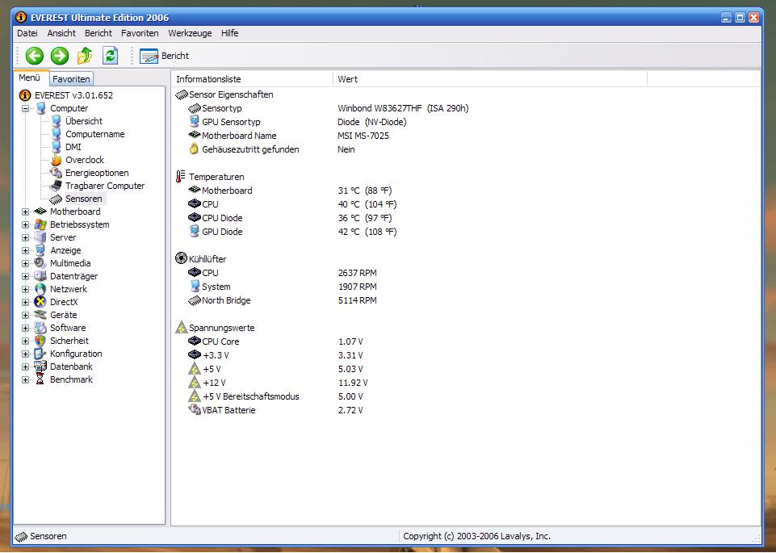Open the Ansicht menu
The height and width of the screenshot is (553, 776).
pos(61,33)
